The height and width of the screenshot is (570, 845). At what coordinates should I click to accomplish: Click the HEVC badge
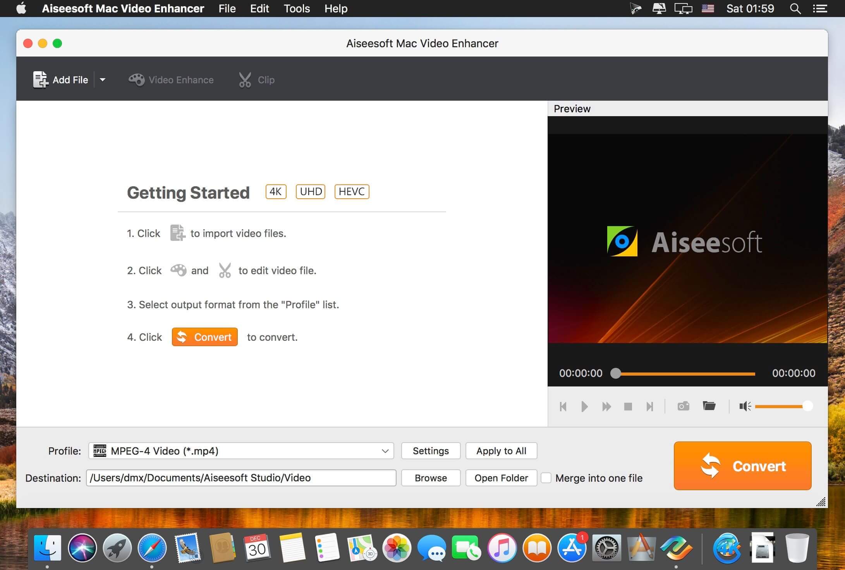tap(352, 191)
